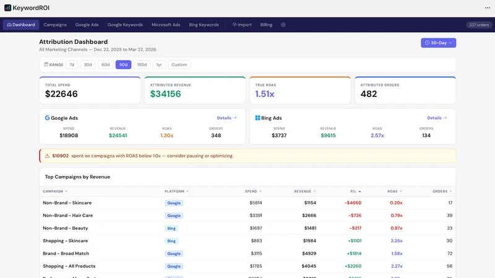Select the 7d range option
Screen dimensions: 495x278
[x=72, y=65]
